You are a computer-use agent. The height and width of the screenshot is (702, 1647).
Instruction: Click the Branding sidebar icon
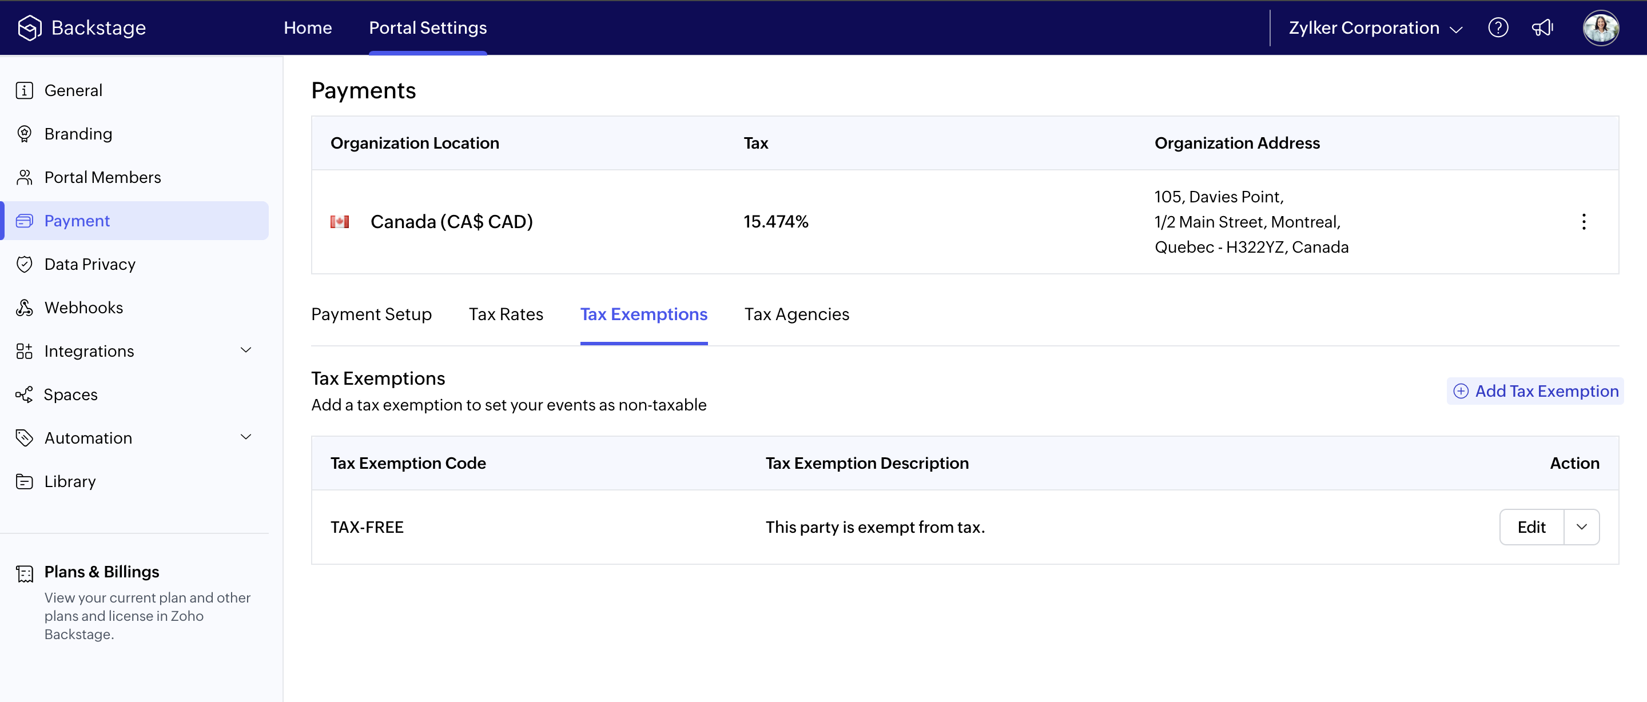[x=24, y=134]
